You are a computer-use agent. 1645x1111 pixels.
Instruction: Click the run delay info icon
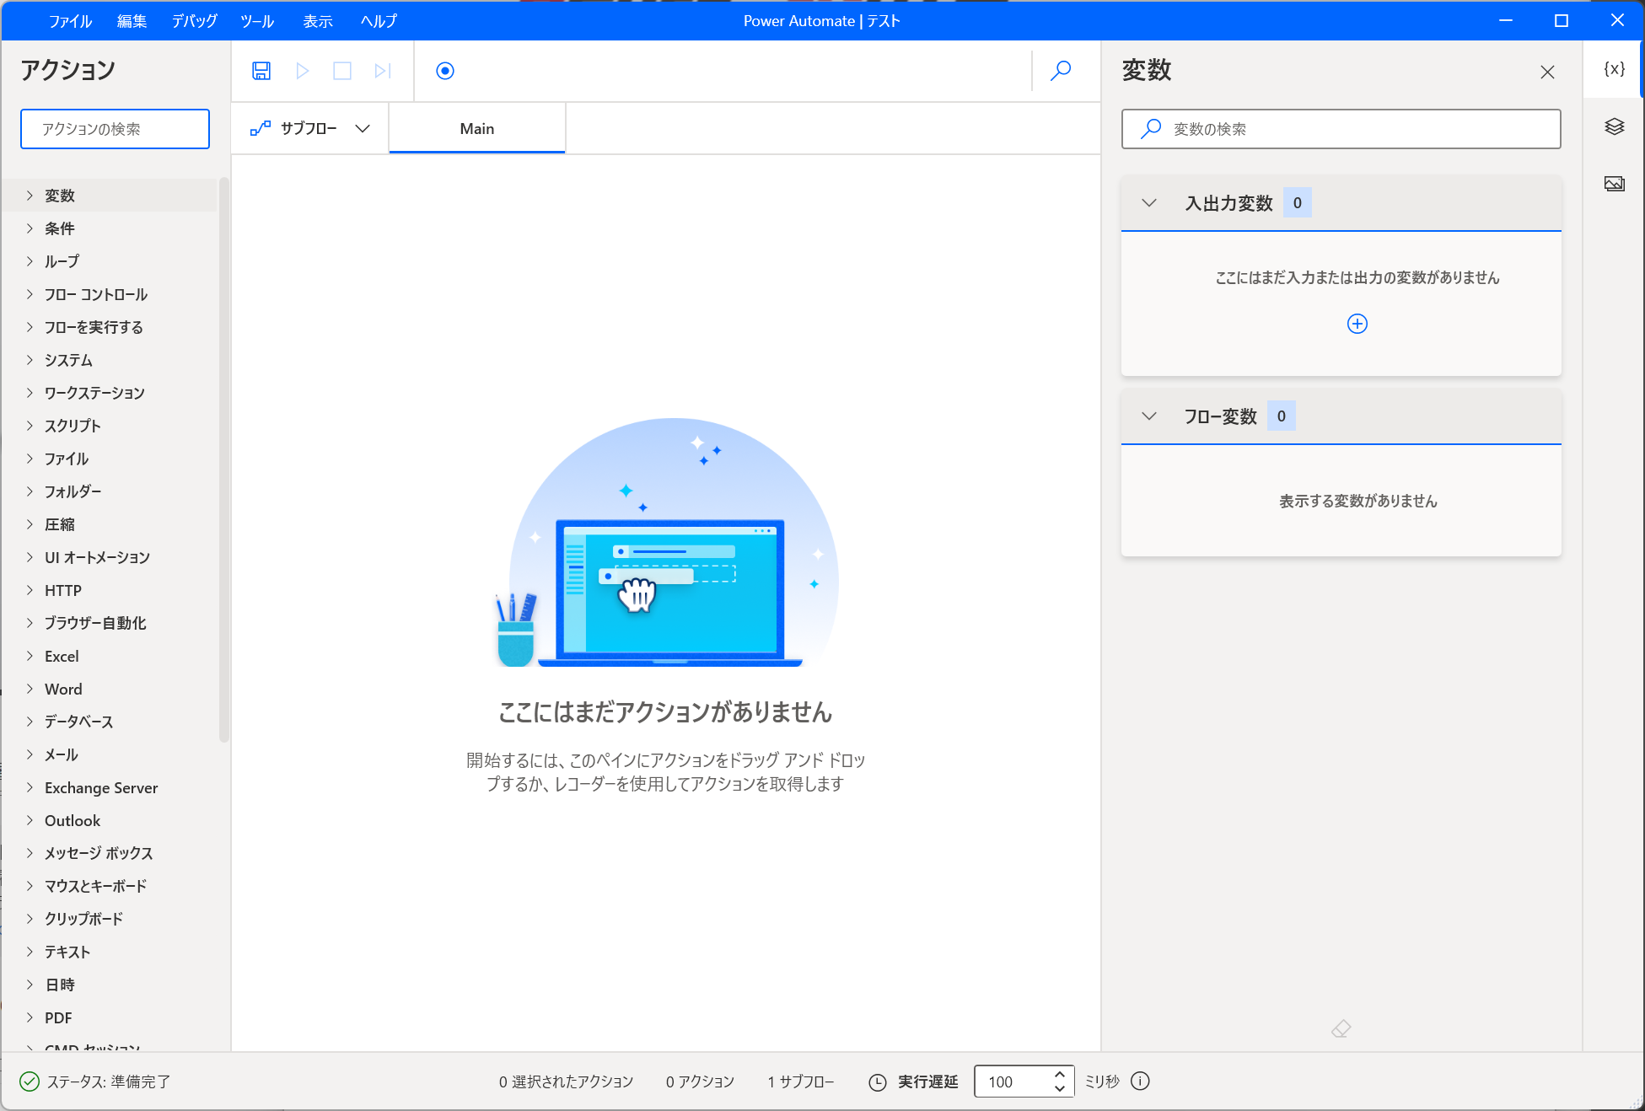click(1140, 1081)
